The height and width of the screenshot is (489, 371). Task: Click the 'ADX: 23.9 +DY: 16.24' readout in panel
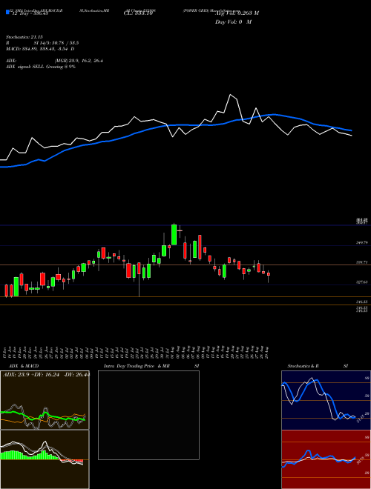pos(46,375)
